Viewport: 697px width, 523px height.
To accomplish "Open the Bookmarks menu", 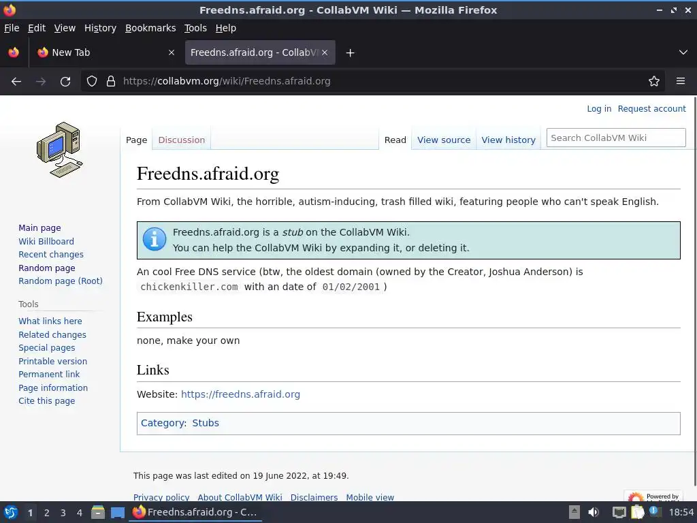I will click(x=150, y=28).
